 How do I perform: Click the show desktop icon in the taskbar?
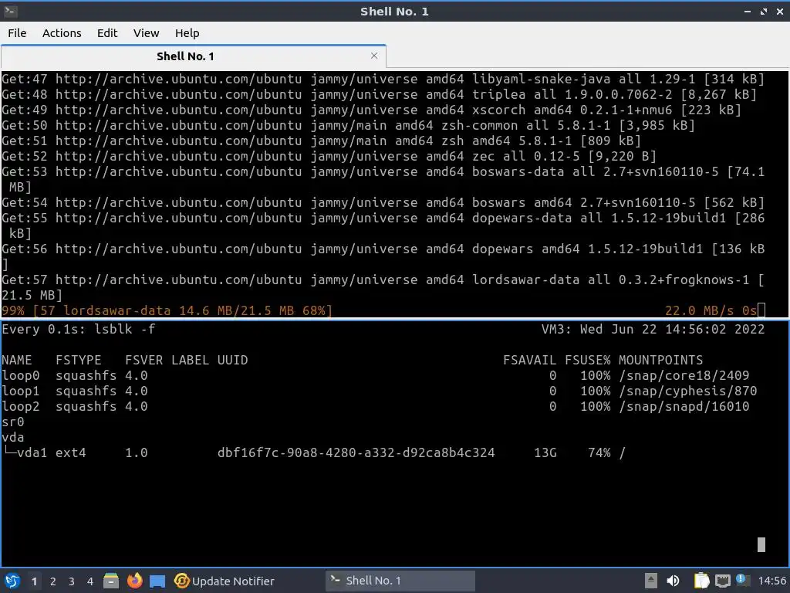(157, 581)
